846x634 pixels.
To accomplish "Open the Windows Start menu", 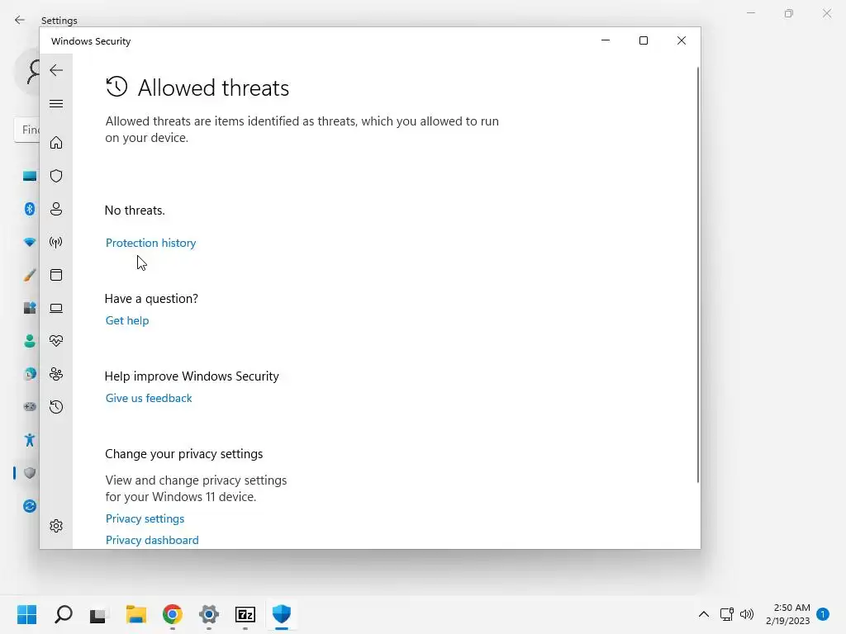I will coord(27,614).
